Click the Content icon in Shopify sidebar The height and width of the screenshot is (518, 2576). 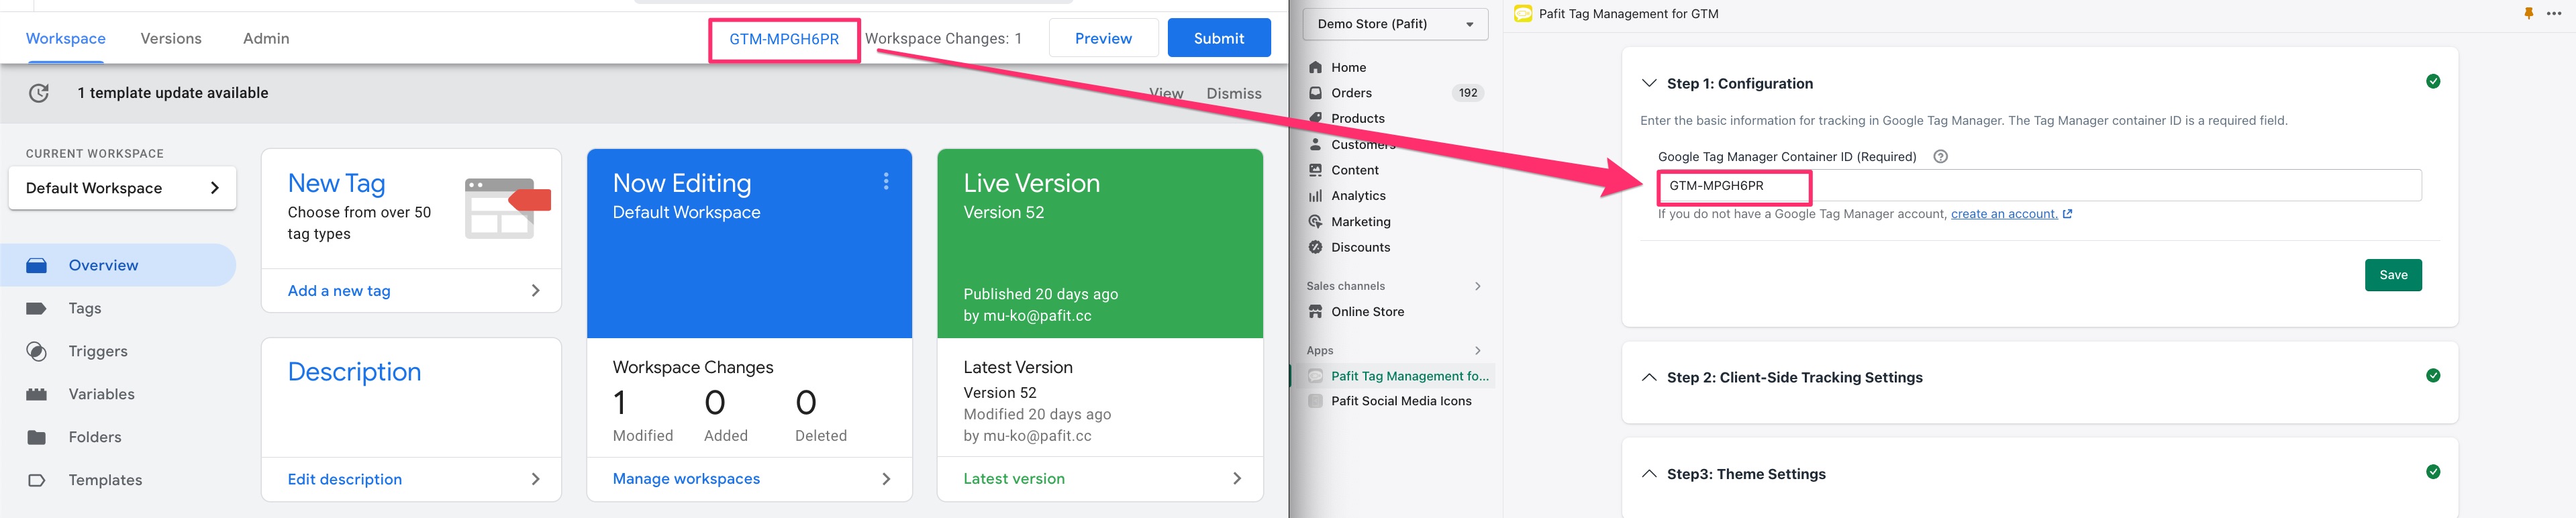[x=1316, y=171]
